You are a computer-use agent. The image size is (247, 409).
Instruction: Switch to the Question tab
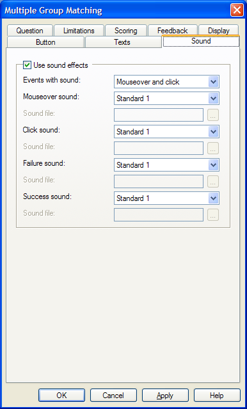[29, 31]
